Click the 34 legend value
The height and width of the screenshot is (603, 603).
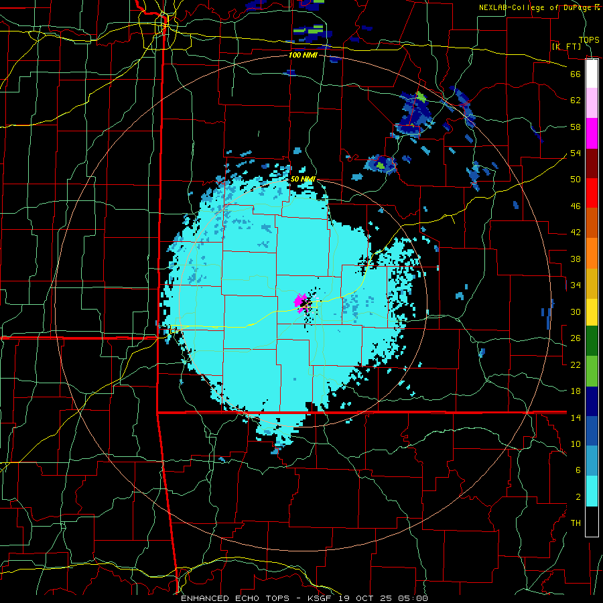pos(576,285)
